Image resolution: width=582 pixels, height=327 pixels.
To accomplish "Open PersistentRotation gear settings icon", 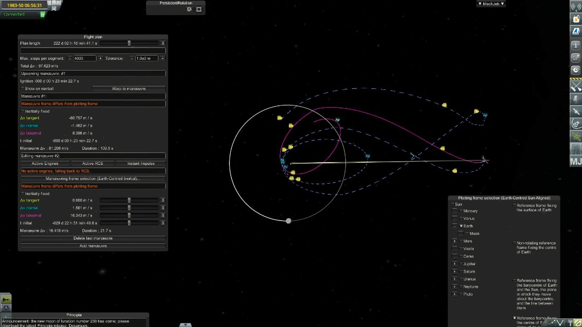I will [x=189, y=9].
